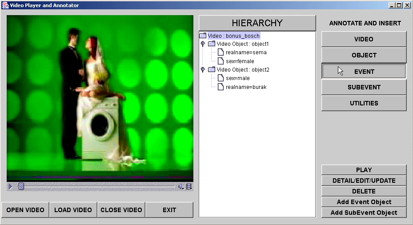Image resolution: width=413 pixels, height=225 pixels.
Task: Click the DETAIL/EDIT/UPDATE button
Action: click(364, 181)
